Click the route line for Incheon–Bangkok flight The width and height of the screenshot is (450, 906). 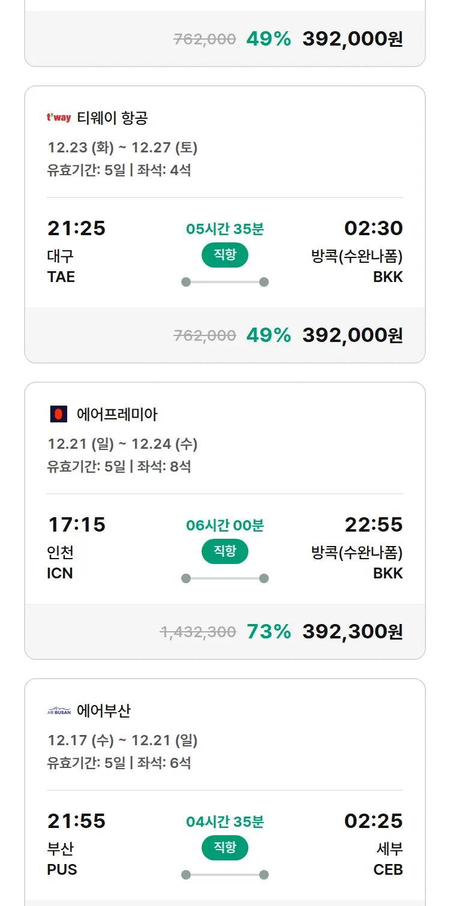pos(225,578)
